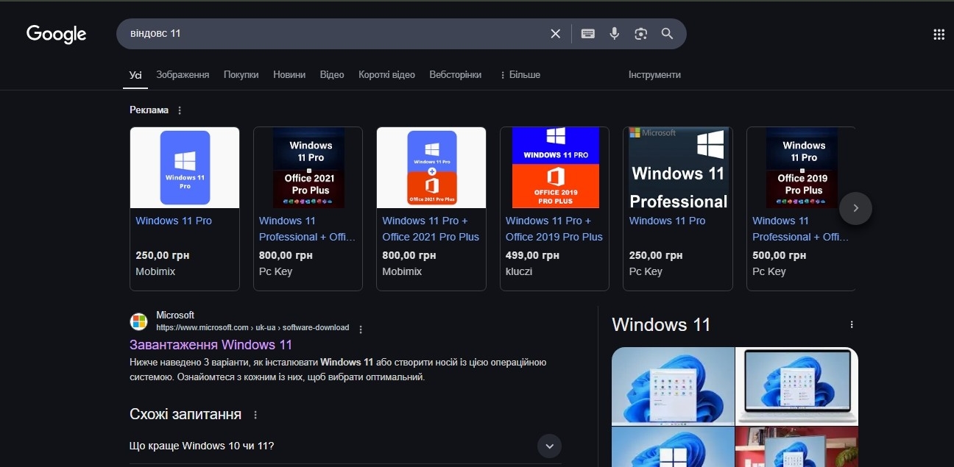The height and width of the screenshot is (467, 954).
Task: Open the Google apps grid icon
Action: (939, 34)
